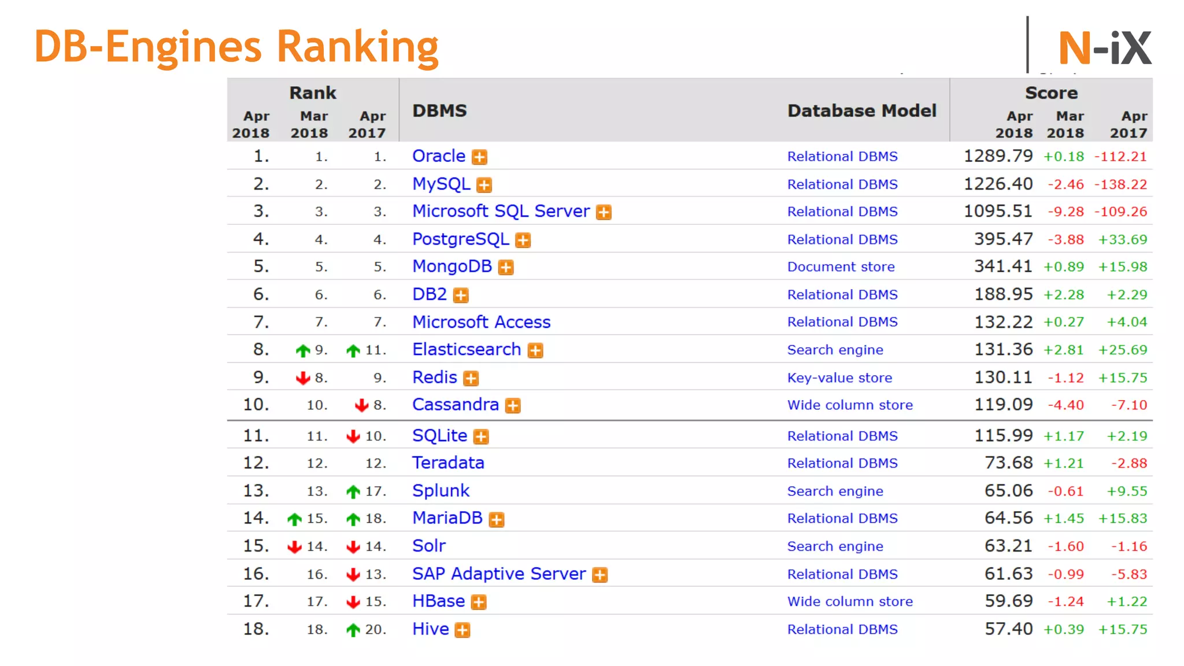Viewport: 1184px width, 666px height.
Task: Click the Database Model column header
Action: [861, 110]
